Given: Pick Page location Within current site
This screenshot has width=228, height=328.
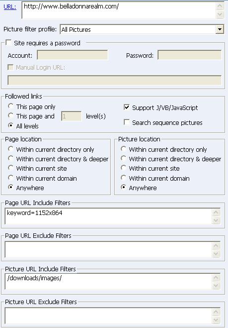Looking at the screenshot, I should click(x=10, y=168).
